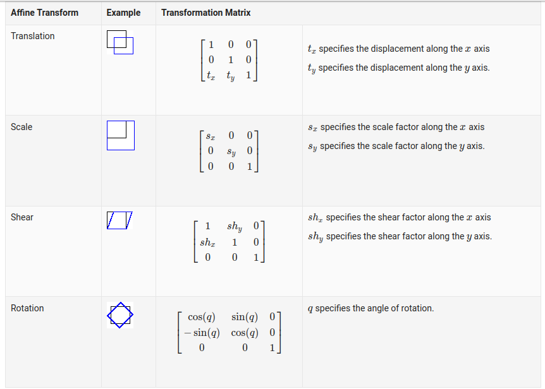545x389 pixels.
Task: Click the Translation example squares icon
Action: tap(120, 42)
